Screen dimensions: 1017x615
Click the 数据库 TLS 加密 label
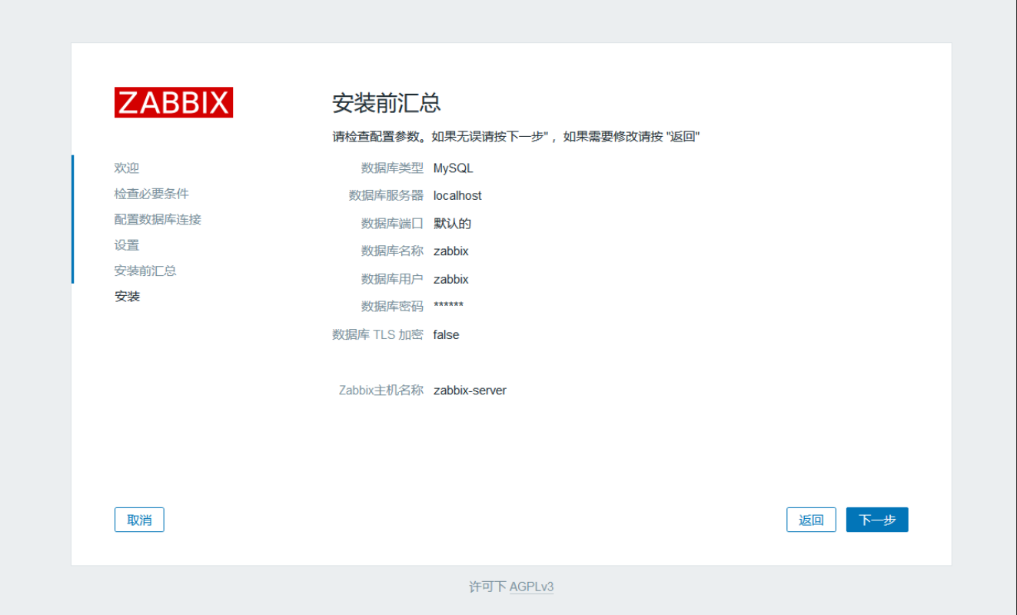coord(377,334)
